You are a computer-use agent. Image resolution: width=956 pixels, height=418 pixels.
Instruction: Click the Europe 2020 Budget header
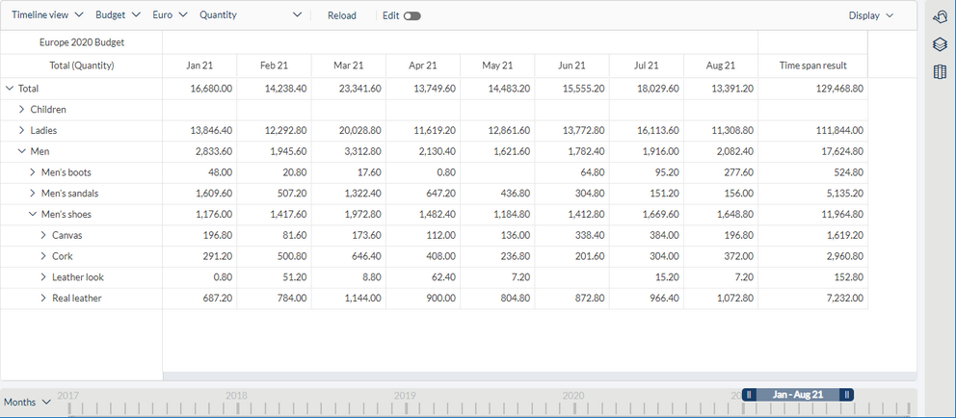point(82,42)
